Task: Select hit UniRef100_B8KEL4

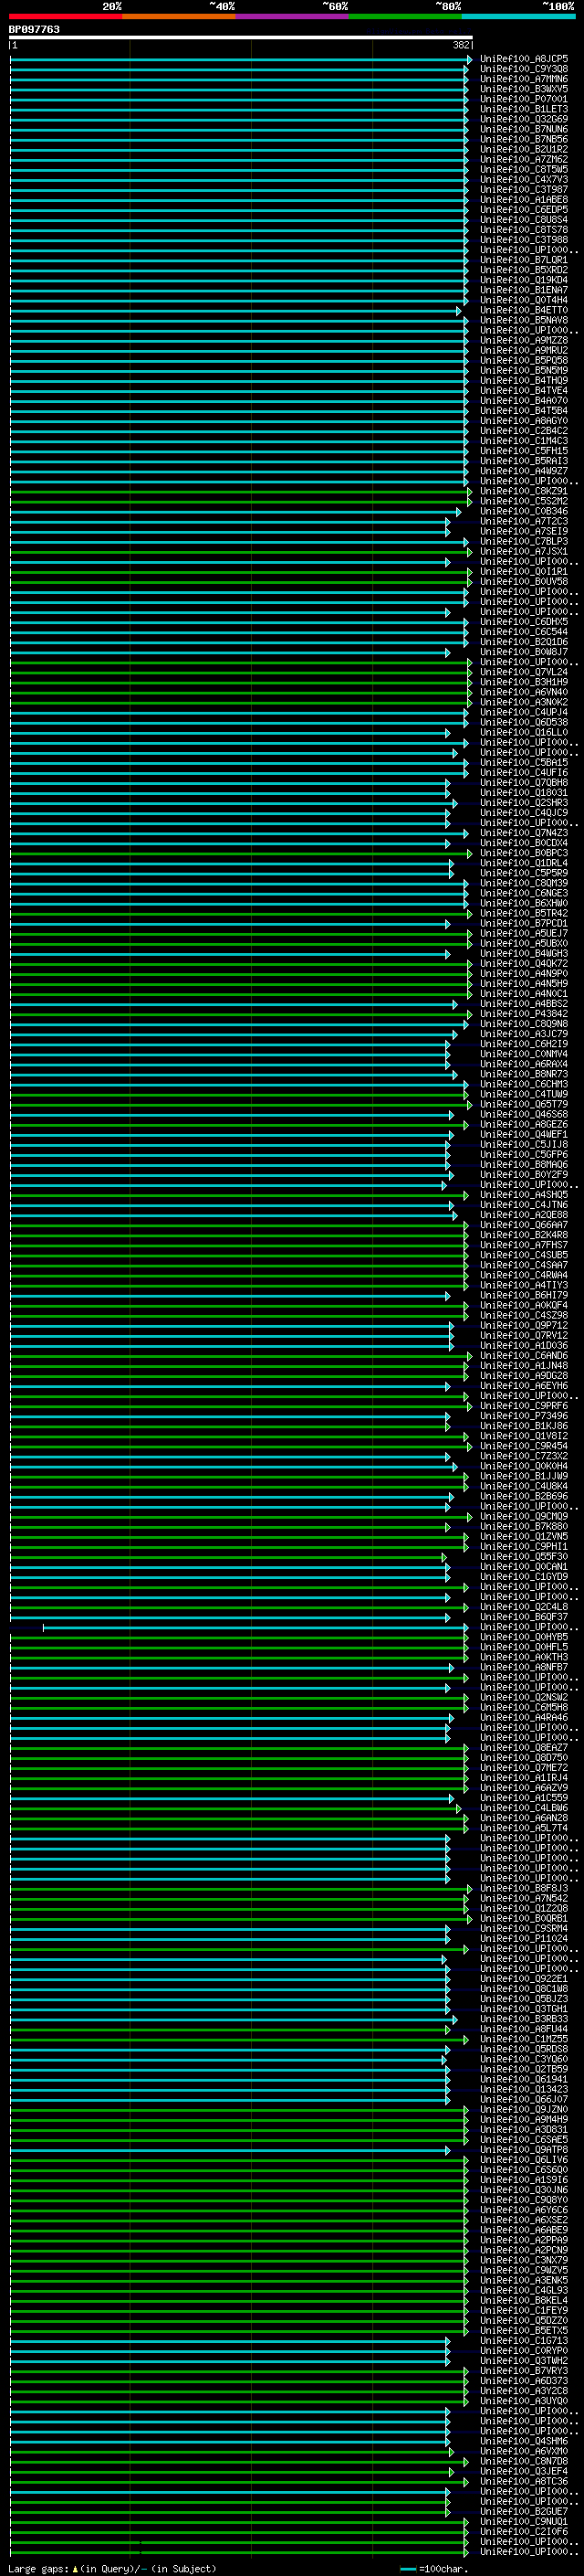Action: coord(524,2301)
